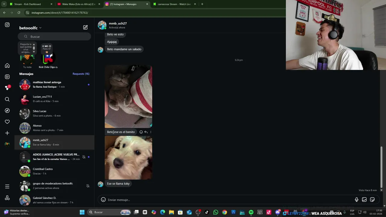Open chat with Cristóbal Castro
The height and width of the screenshot is (217, 386).
coord(54,171)
